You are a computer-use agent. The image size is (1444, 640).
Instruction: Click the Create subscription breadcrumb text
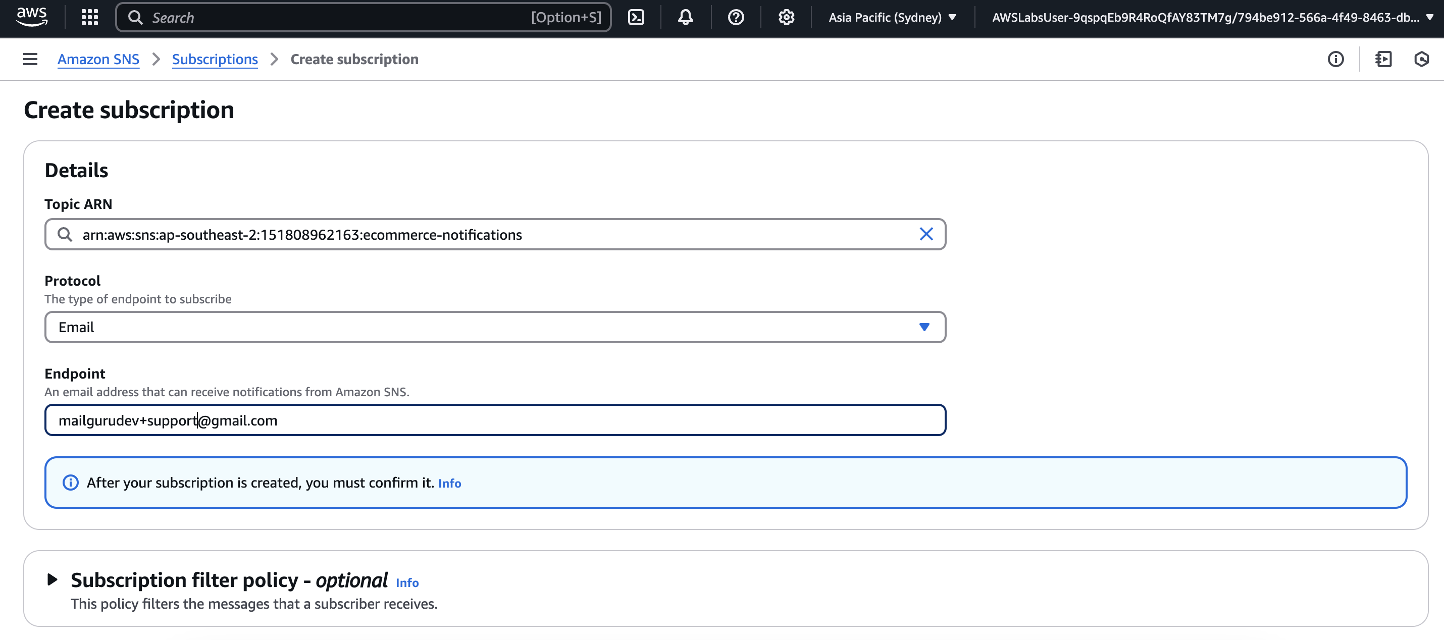pyautogui.click(x=354, y=59)
